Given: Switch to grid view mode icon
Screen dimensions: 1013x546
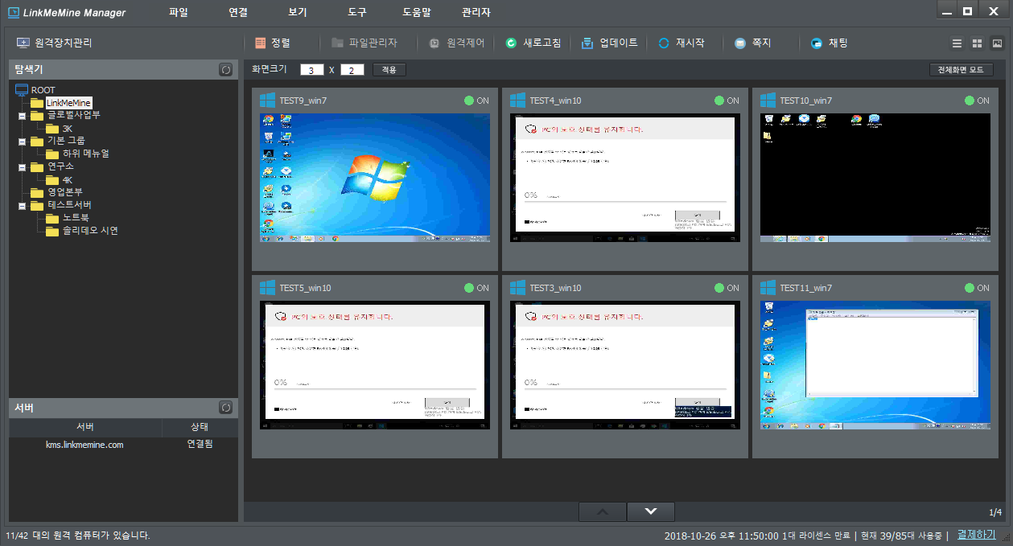Looking at the screenshot, I should pyautogui.click(x=977, y=43).
